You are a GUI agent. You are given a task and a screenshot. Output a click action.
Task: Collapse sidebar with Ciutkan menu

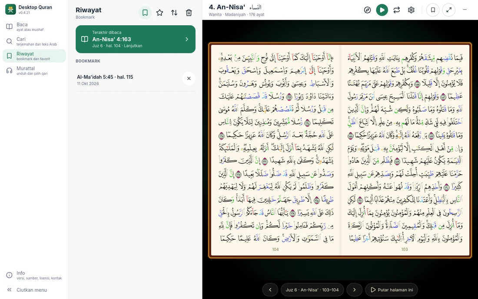(34, 290)
